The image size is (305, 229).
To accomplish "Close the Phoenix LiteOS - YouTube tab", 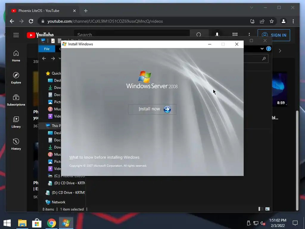I will (x=74, y=11).
